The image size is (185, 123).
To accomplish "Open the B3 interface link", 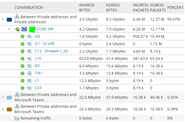I will coord(37,66).
